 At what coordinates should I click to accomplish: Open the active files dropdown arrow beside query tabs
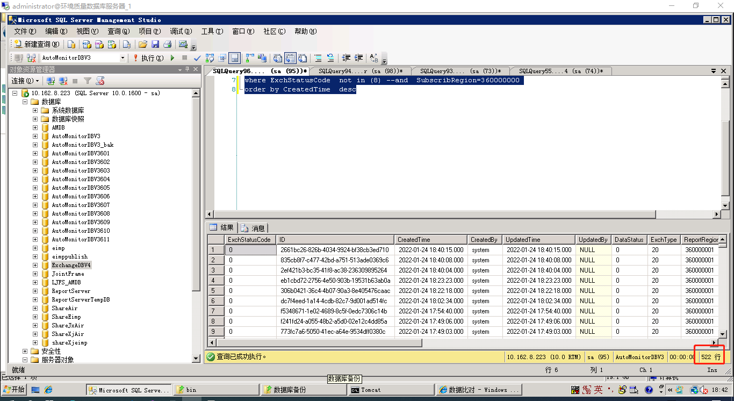tap(714, 71)
